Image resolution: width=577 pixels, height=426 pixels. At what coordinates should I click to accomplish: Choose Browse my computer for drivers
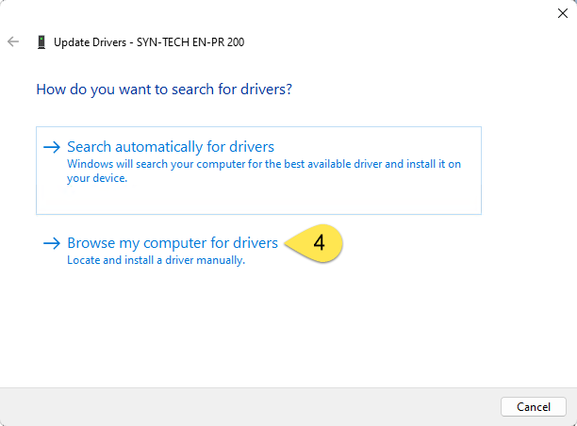[x=173, y=243]
